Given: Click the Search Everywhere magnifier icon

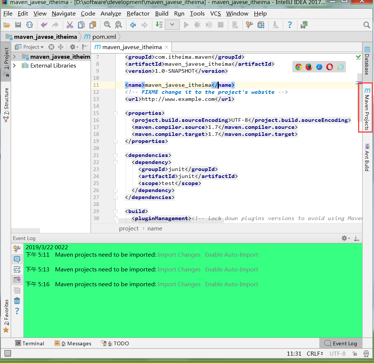Looking at the screenshot, I should coord(366,25).
